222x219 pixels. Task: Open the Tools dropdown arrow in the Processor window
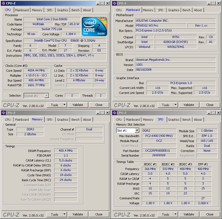tap(65, 105)
